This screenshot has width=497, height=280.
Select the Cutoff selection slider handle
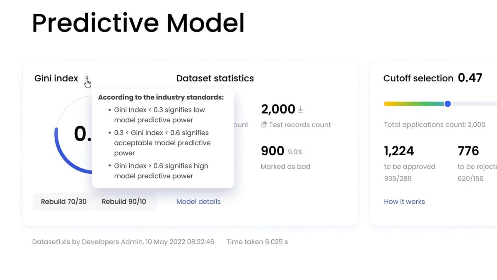point(448,104)
